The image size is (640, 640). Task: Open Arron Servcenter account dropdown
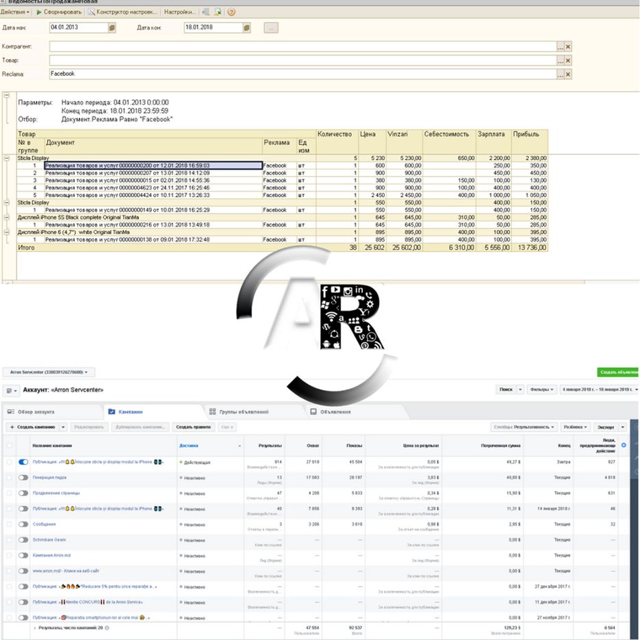(x=49, y=372)
